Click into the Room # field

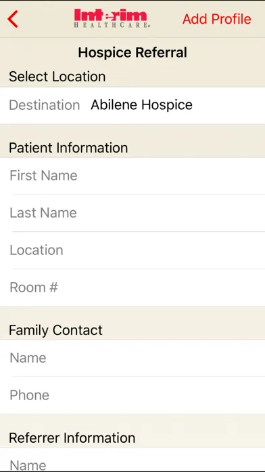click(x=132, y=288)
